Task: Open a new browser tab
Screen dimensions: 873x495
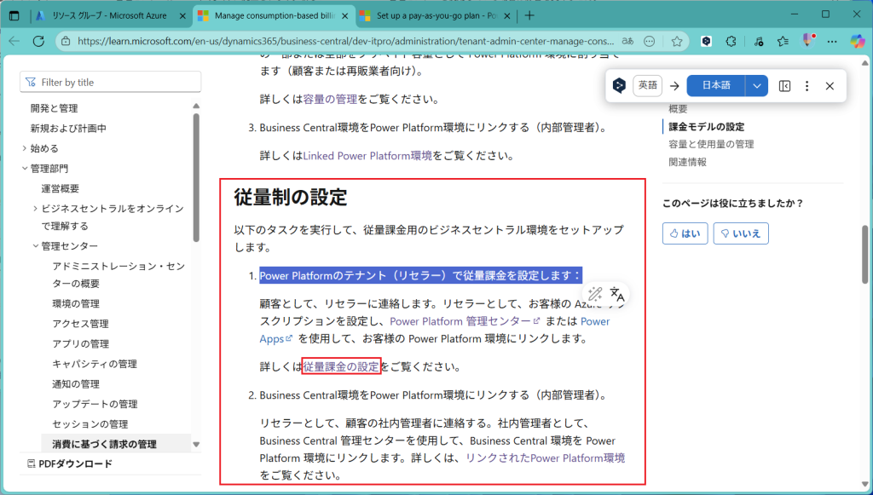Action: tap(529, 15)
